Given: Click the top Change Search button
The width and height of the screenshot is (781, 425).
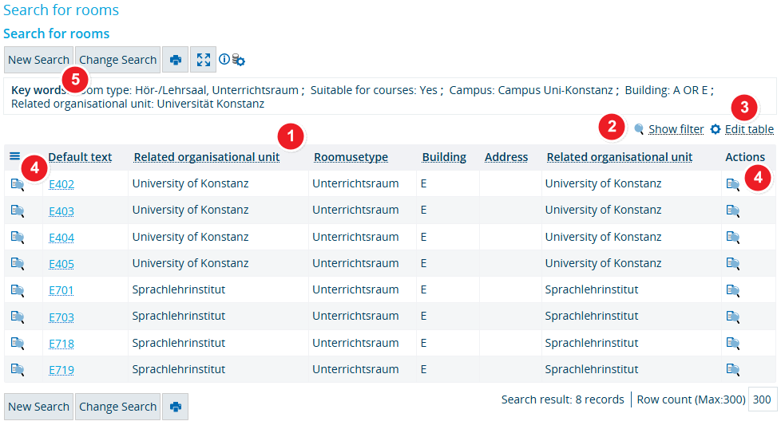Looking at the screenshot, I should point(118,60).
